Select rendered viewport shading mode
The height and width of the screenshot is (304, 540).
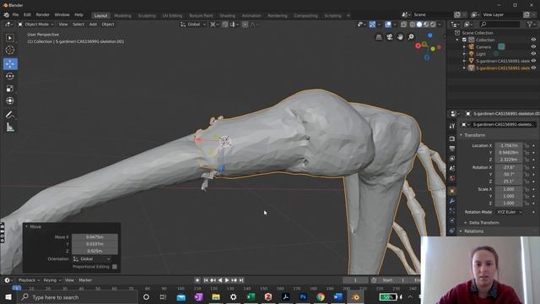[x=433, y=24]
